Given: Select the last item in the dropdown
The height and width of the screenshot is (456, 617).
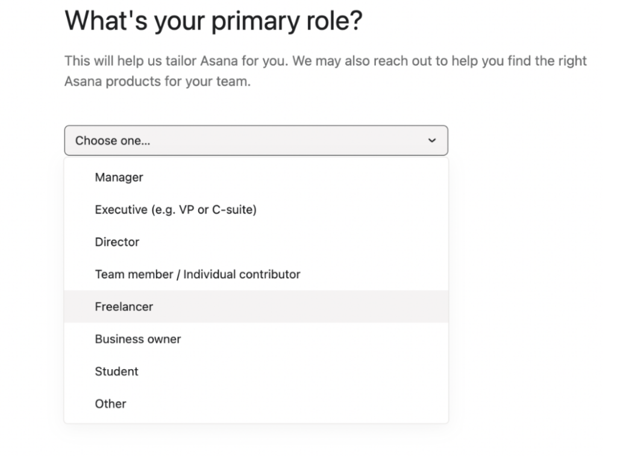Looking at the screenshot, I should click(x=111, y=404).
